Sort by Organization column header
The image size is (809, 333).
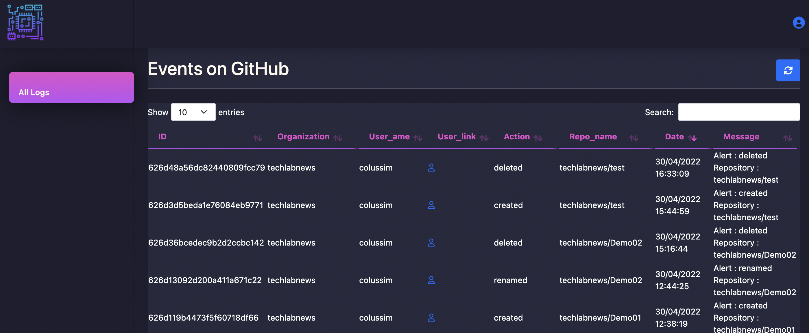[x=303, y=137]
